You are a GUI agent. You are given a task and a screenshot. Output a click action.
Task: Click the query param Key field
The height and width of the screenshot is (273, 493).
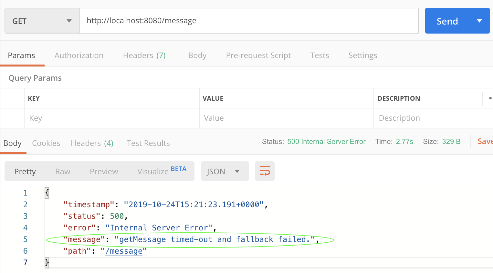(111, 118)
